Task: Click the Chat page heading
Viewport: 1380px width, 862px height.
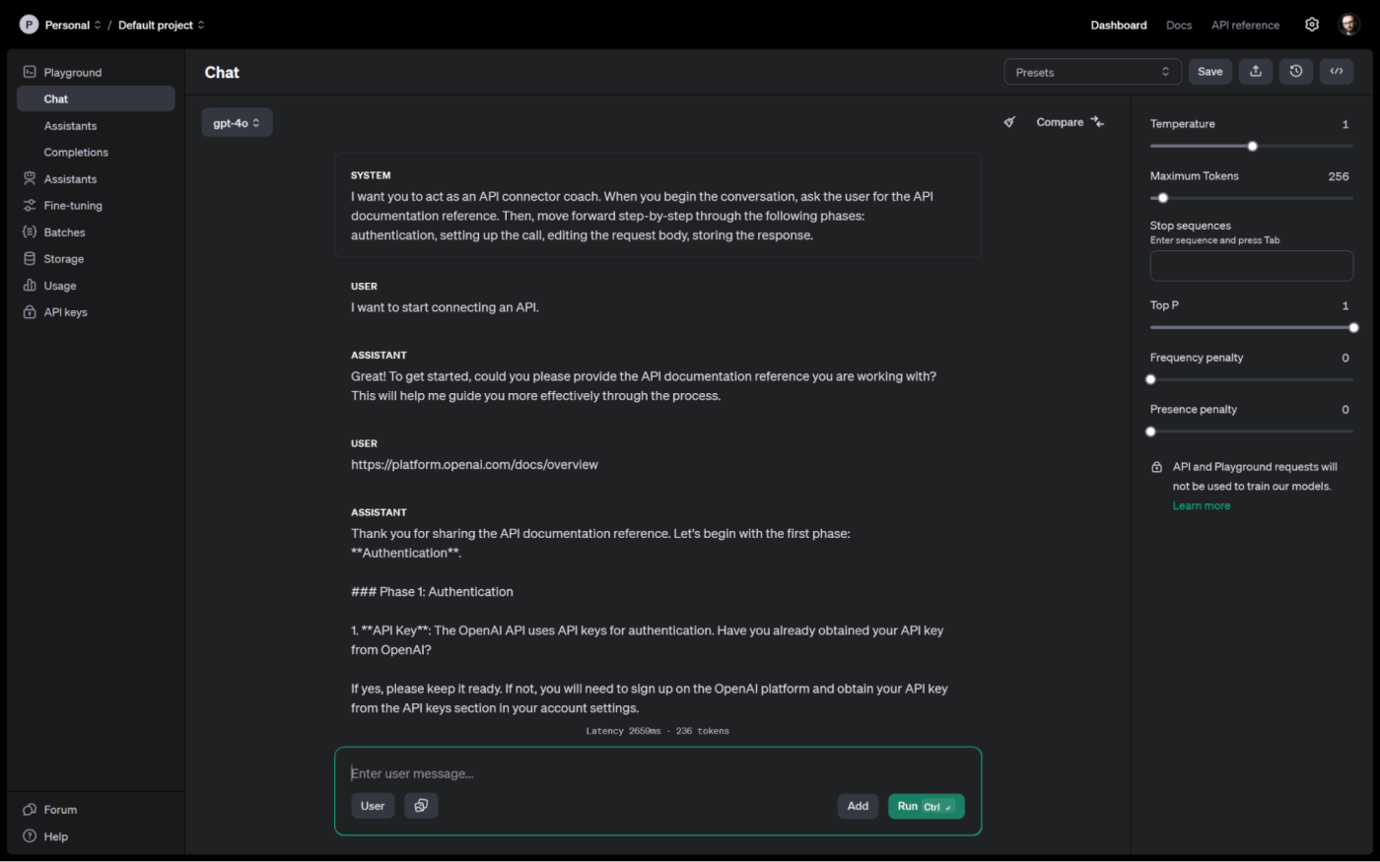Action: coord(222,72)
